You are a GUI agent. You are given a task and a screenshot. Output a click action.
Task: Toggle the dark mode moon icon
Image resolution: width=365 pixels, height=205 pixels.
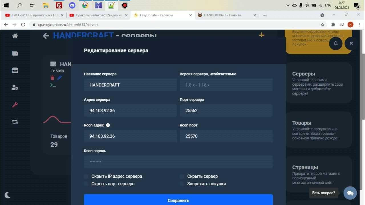8,195
